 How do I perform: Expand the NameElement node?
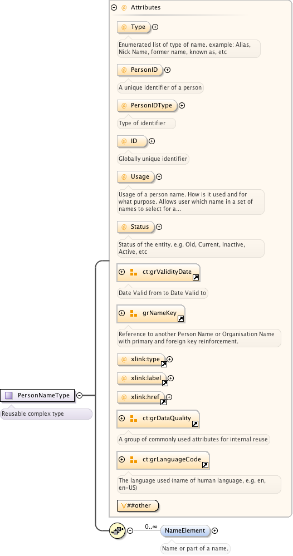point(214,530)
